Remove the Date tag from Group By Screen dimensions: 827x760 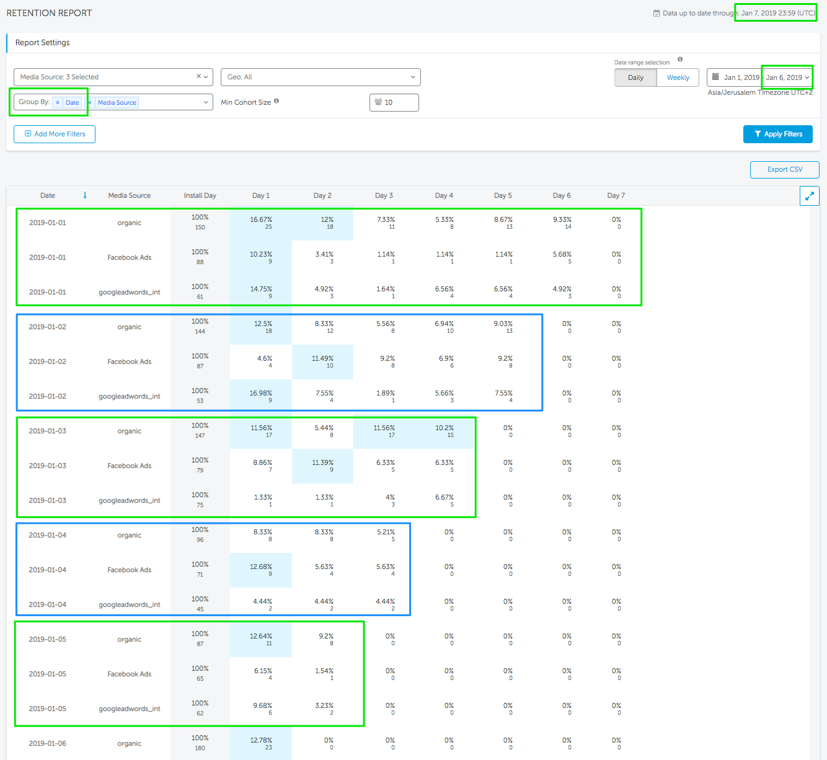[x=58, y=102]
